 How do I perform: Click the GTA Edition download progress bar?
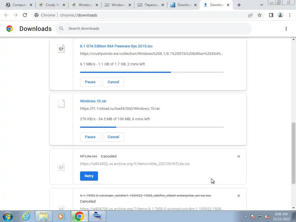152,72
